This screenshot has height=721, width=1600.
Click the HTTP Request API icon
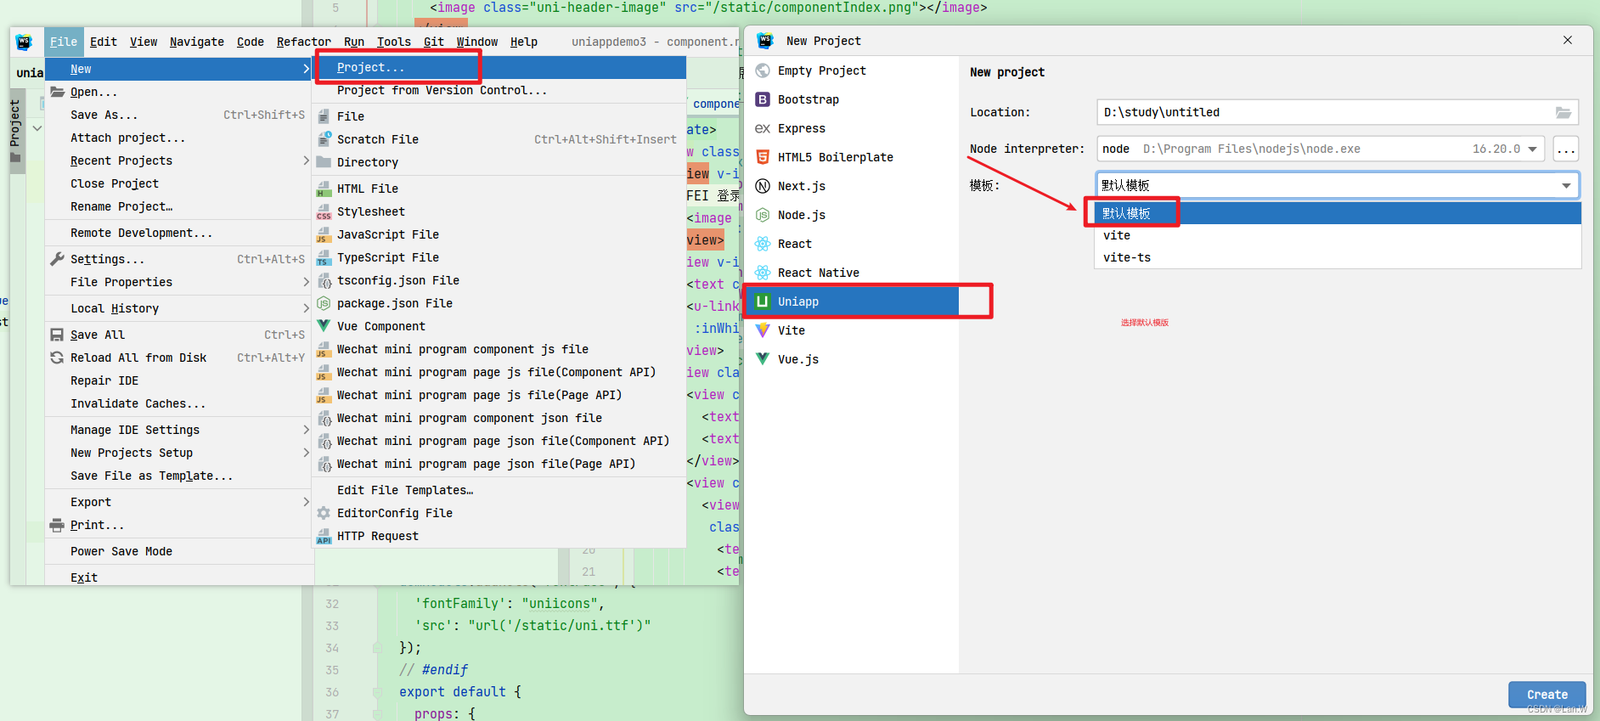(x=324, y=536)
